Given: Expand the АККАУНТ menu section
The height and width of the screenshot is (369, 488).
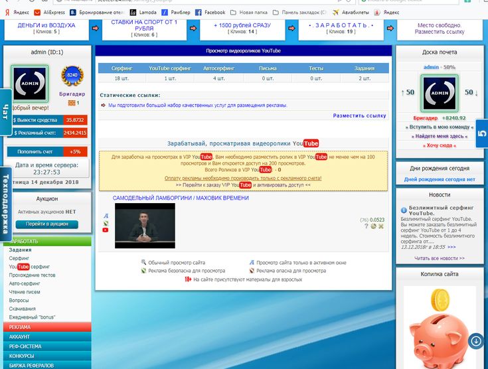Looking at the screenshot, I should (20, 336).
